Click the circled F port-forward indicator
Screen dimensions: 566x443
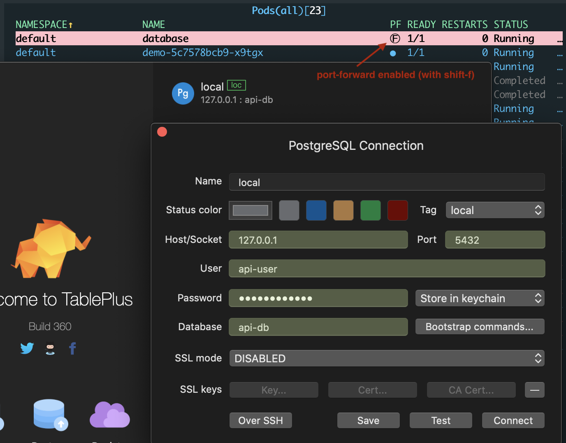pyautogui.click(x=395, y=39)
